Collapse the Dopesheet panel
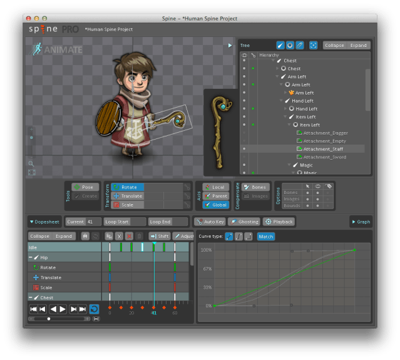This screenshot has width=400, height=360. [43, 222]
